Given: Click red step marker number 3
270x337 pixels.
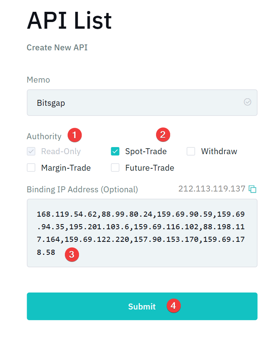Looking at the screenshot, I should pyautogui.click(x=72, y=254).
